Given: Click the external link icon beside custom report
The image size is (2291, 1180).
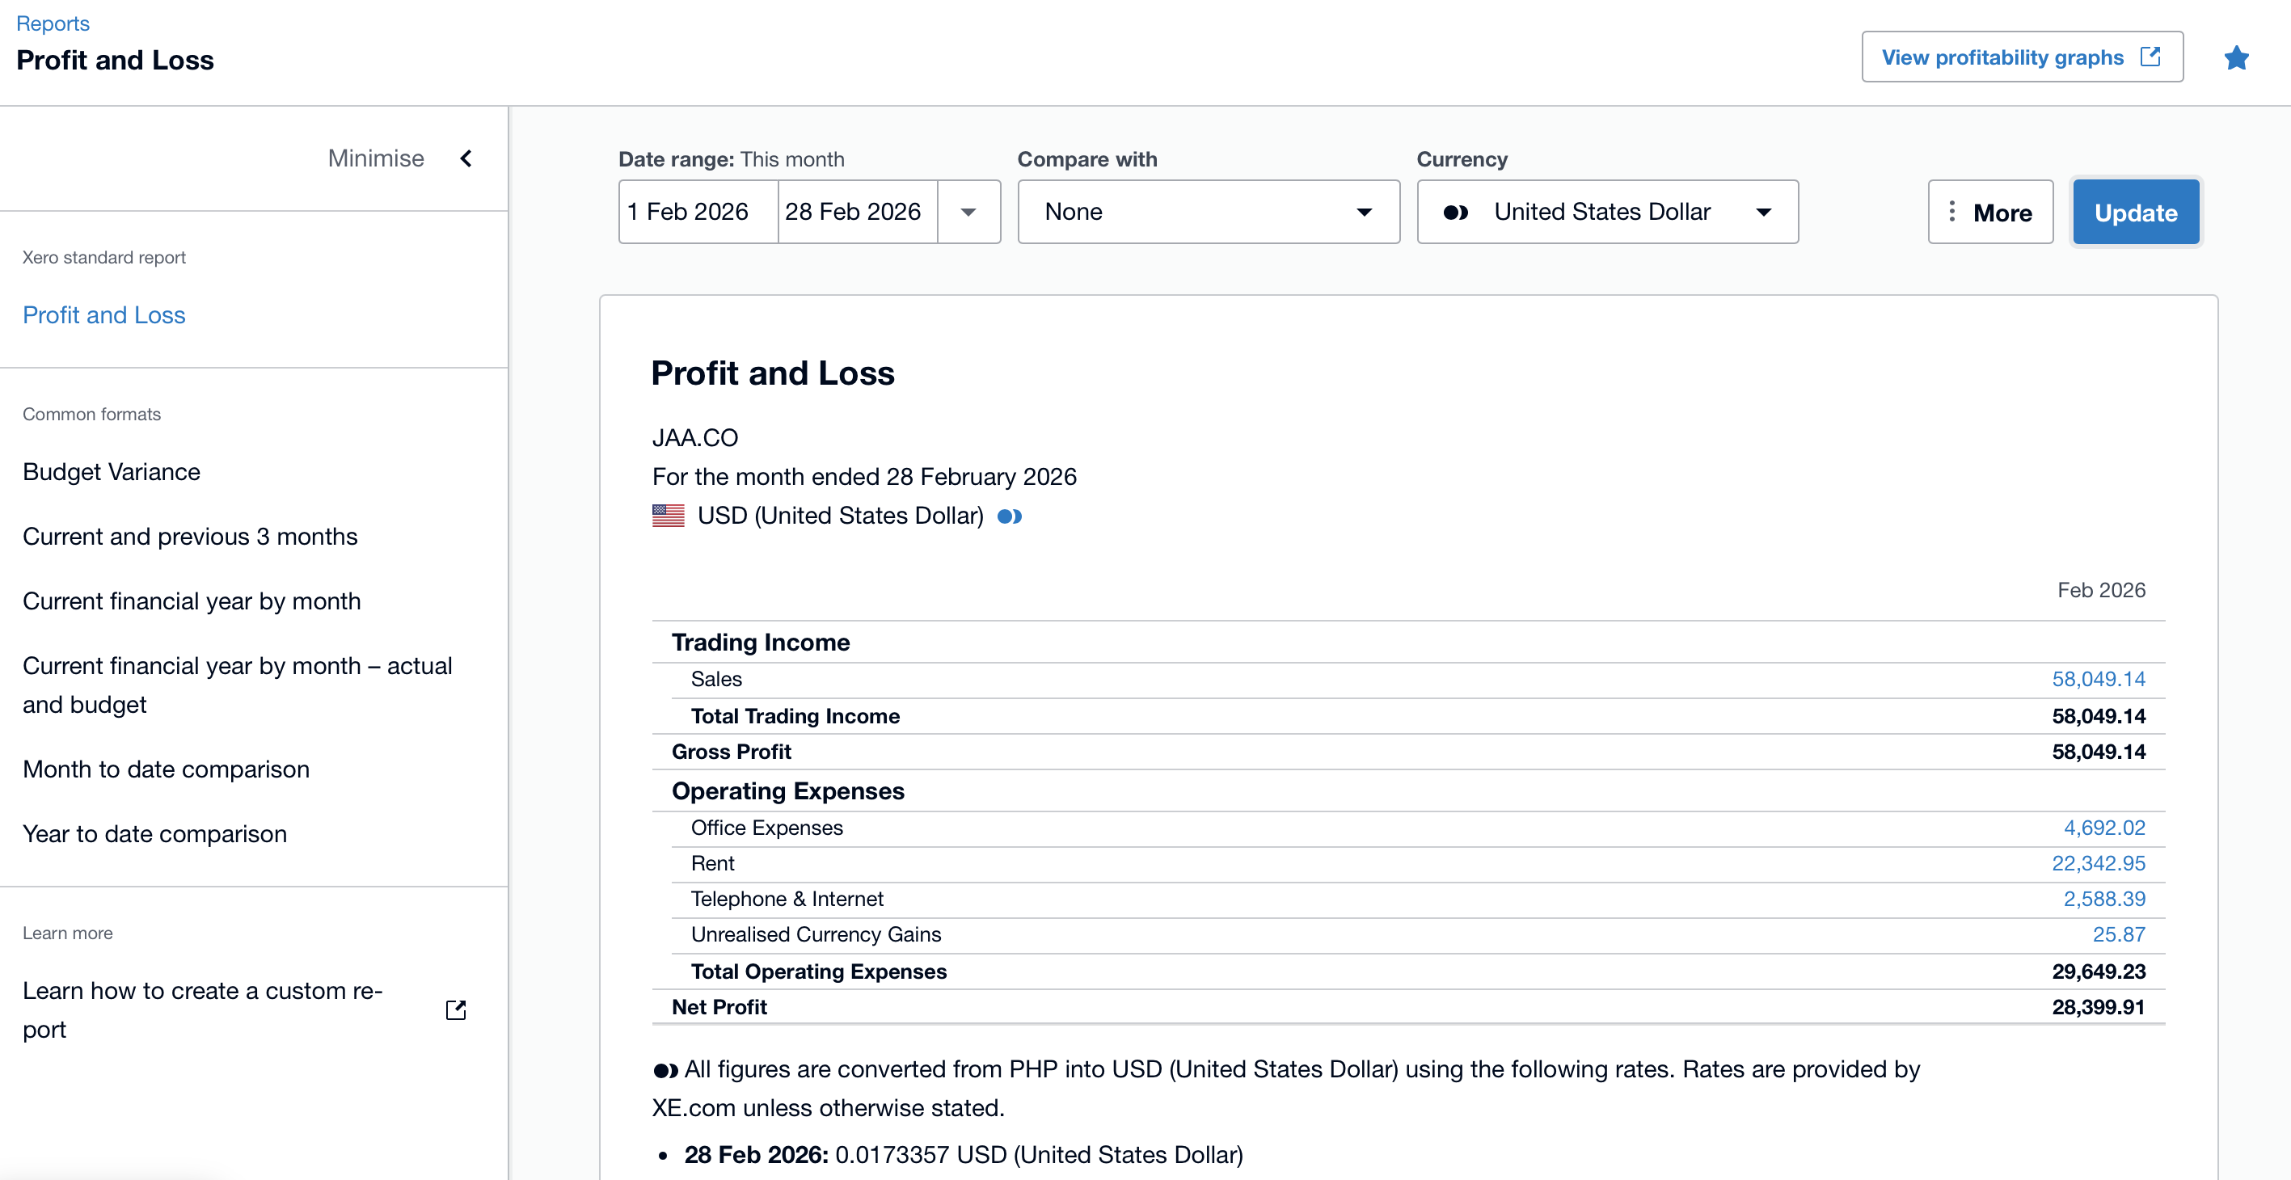Looking at the screenshot, I should click(x=455, y=1009).
